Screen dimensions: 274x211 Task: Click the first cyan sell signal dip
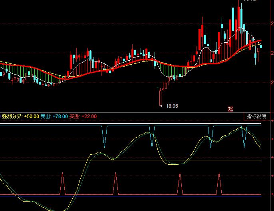(105, 138)
